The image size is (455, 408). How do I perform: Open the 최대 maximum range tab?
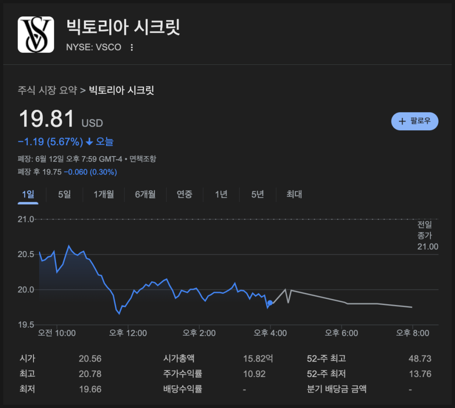pyautogui.click(x=294, y=194)
